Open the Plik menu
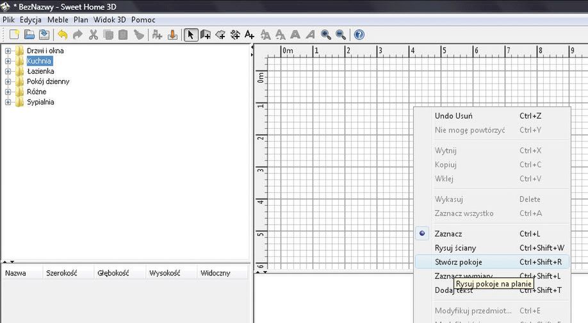This screenshot has width=588, height=323. (x=8, y=20)
